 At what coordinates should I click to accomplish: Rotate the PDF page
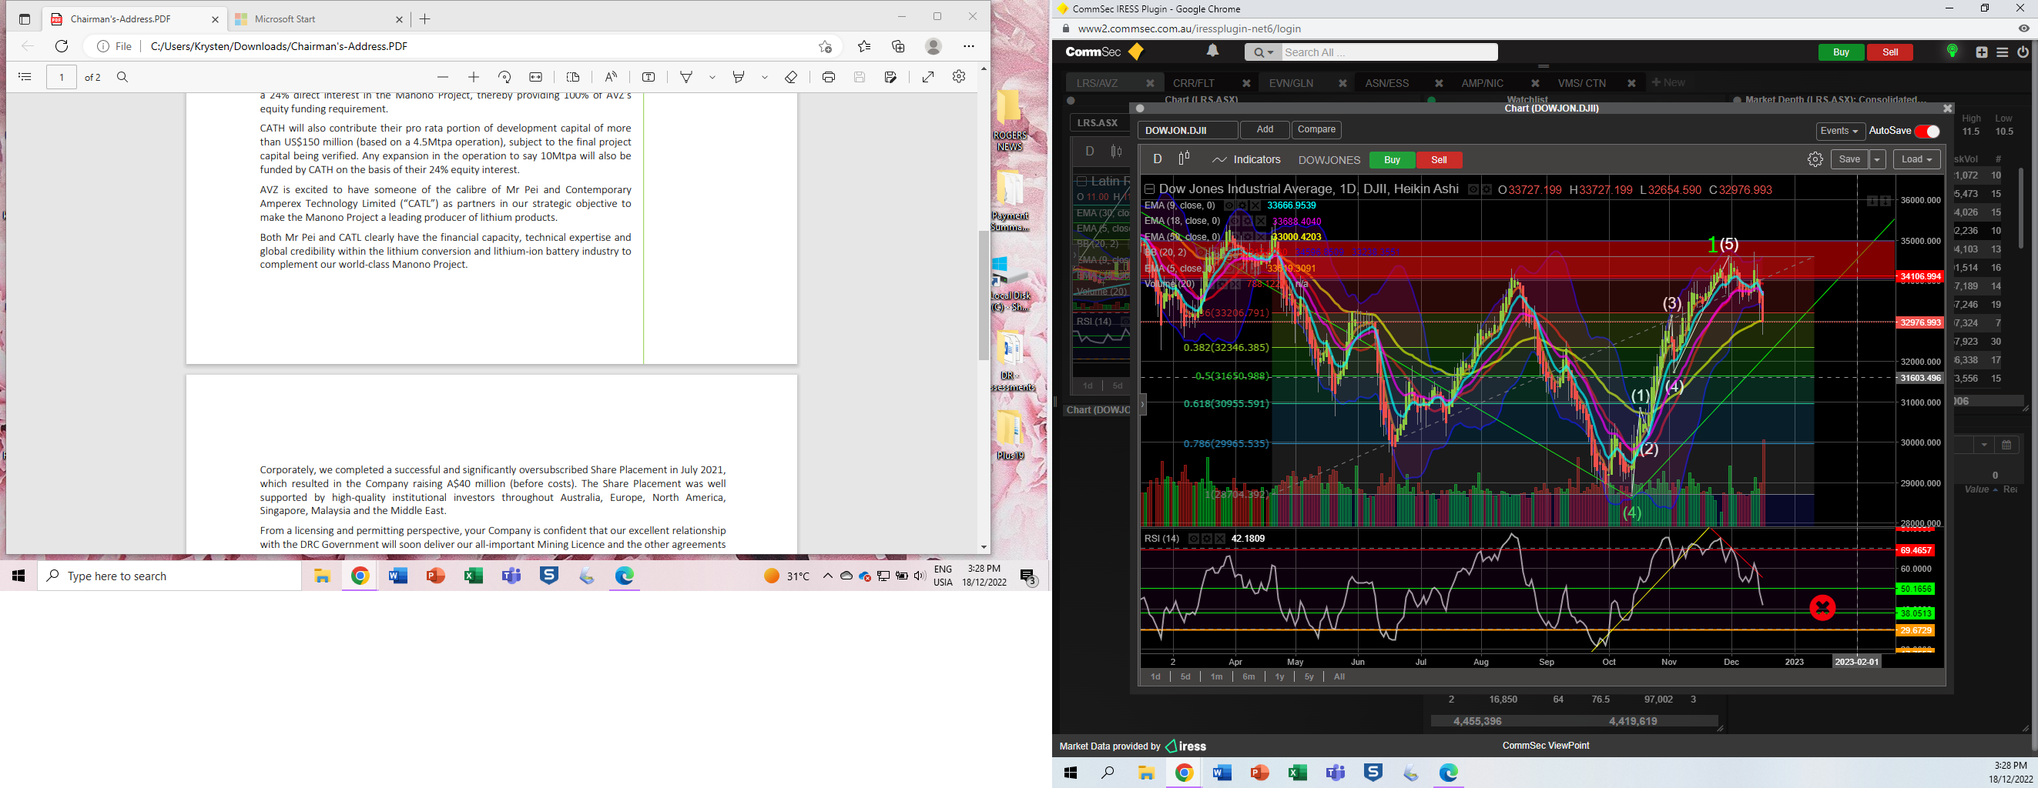[x=504, y=77]
